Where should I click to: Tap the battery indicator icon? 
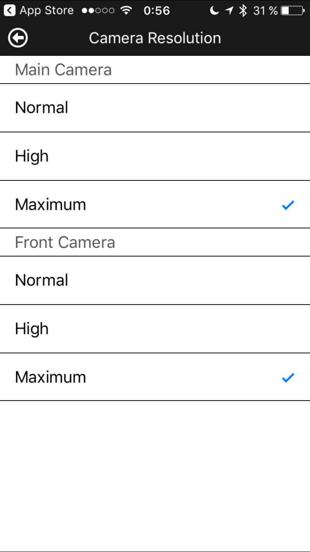tap(293, 11)
